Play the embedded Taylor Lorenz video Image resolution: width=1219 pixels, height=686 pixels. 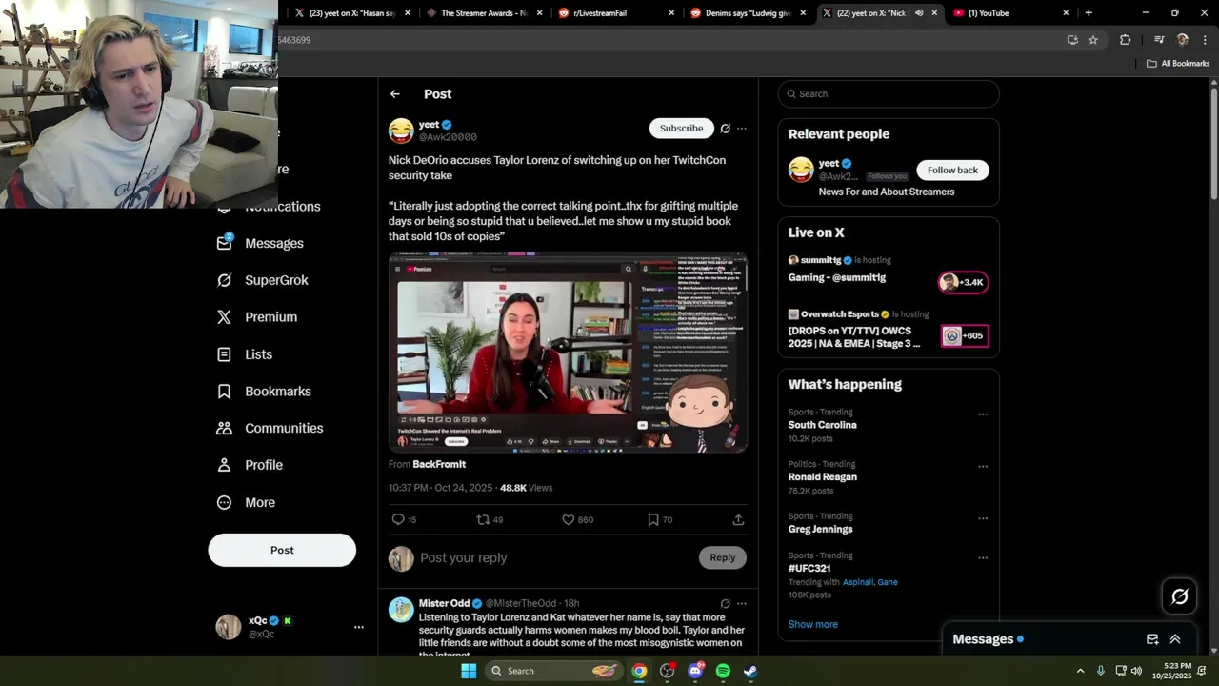(x=568, y=353)
